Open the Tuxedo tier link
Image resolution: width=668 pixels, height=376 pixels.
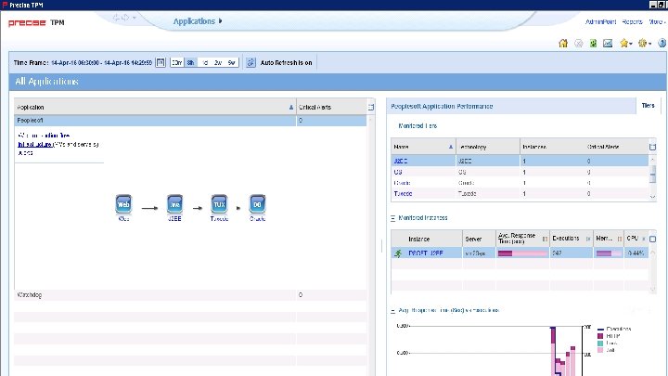(403, 193)
